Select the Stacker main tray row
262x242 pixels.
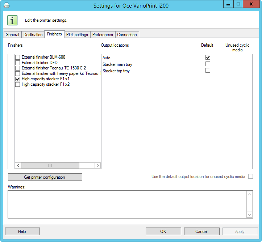(117, 64)
